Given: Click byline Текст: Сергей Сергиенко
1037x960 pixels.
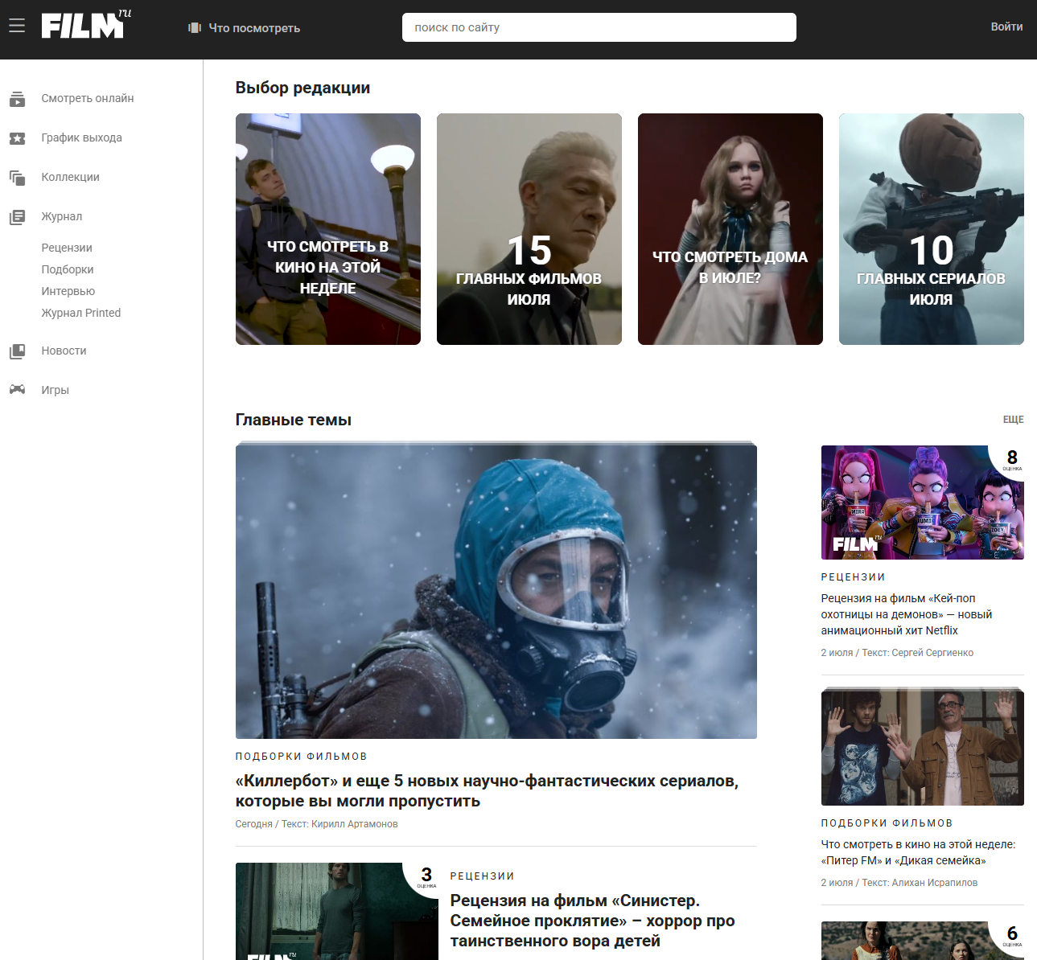Looking at the screenshot, I should click(918, 653).
